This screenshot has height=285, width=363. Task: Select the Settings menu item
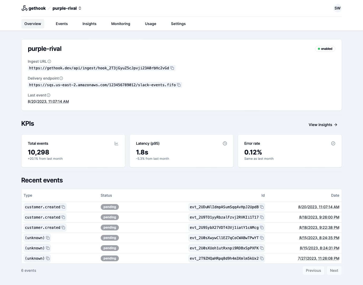coord(178,24)
